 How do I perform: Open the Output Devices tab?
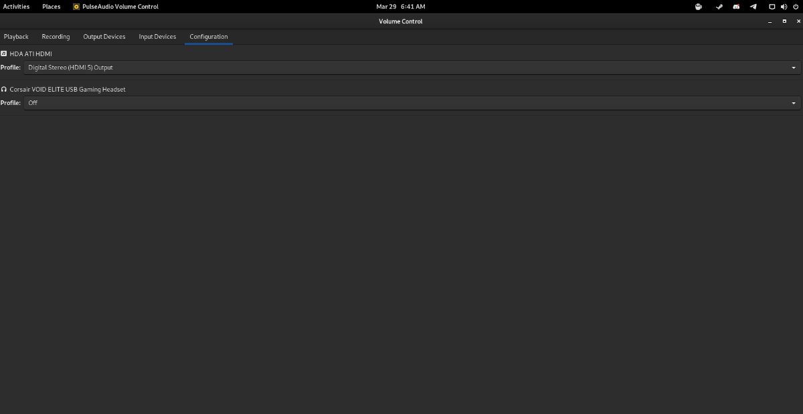[x=104, y=37]
